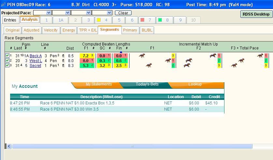The height and width of the screenshot is (160, 273).
Task: Click the Secret horse icon in F3 Total Pace
Action: click(x=234, y=65)
